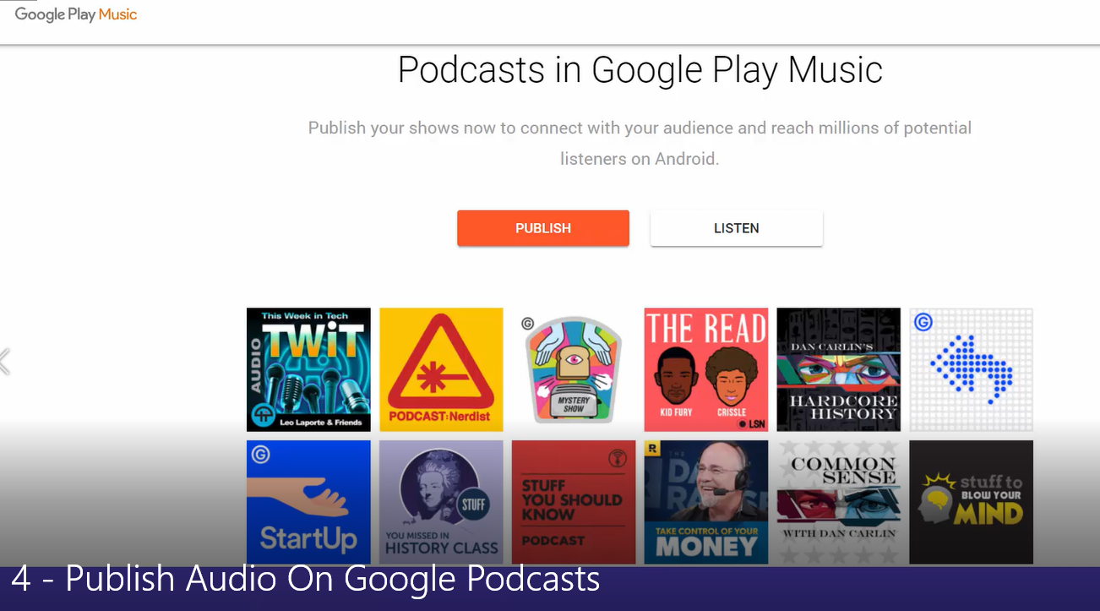
Task: Open Common Sense with Dan Carlin cover
Action: tap(839, 502)
